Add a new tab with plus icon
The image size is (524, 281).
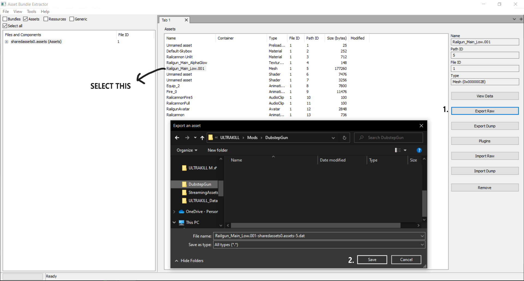click(521, 19)
